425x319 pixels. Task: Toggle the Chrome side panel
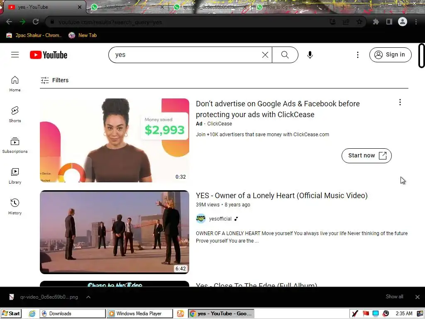pyautogui.click(x=389, y=22)
